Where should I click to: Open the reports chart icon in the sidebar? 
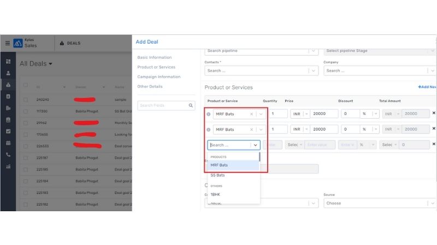click(x=8, y=166)
